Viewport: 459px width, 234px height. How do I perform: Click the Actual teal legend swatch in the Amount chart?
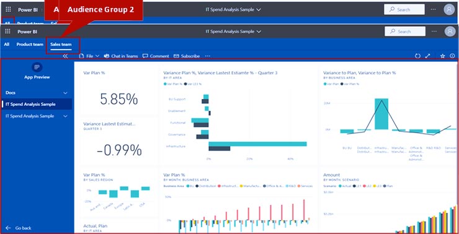click(340, 186)
